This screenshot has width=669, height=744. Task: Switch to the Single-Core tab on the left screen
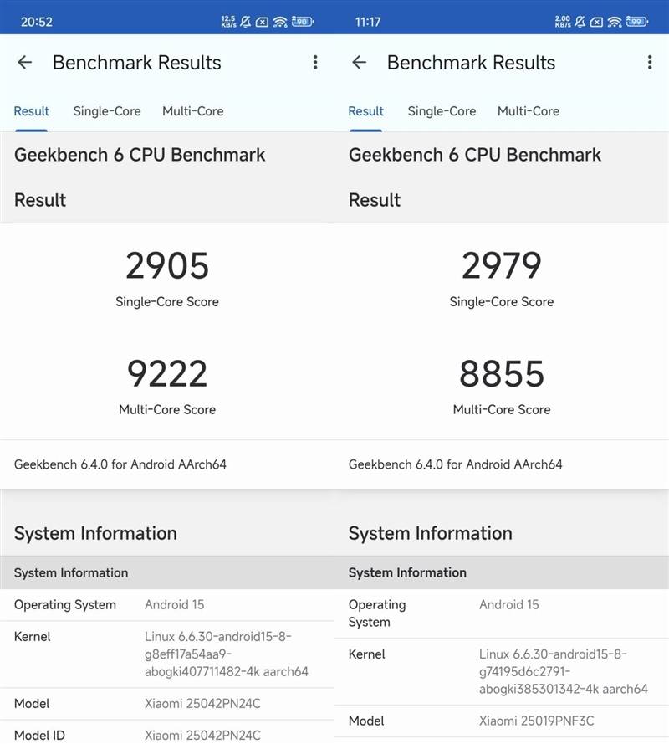coord(107,111)
